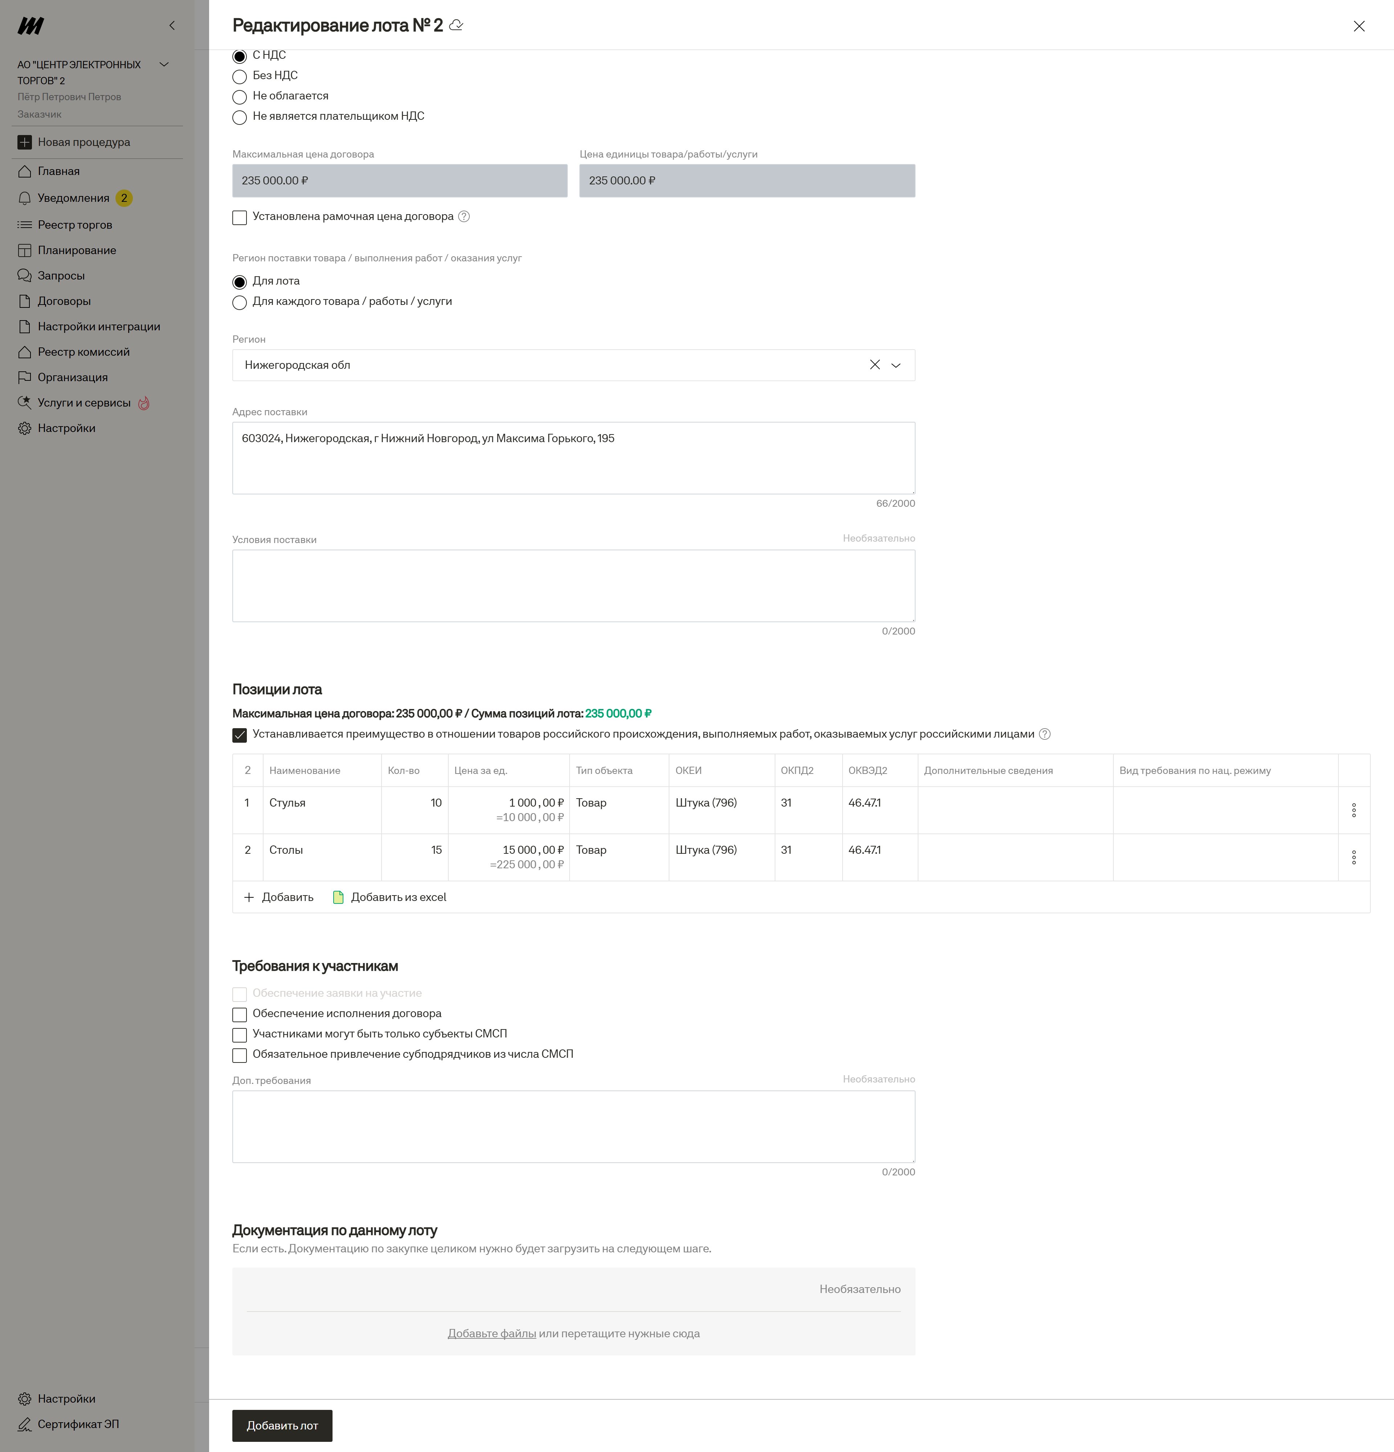Click the Добавьте файлы link
This screenshot has width=1394, height=1452.
[x=491, y=1333]
